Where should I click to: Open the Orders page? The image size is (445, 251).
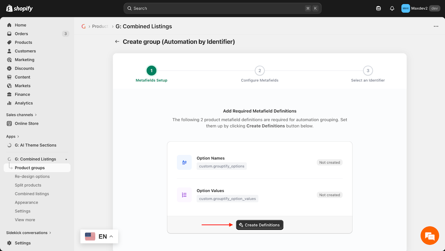[x=21, y=34]
